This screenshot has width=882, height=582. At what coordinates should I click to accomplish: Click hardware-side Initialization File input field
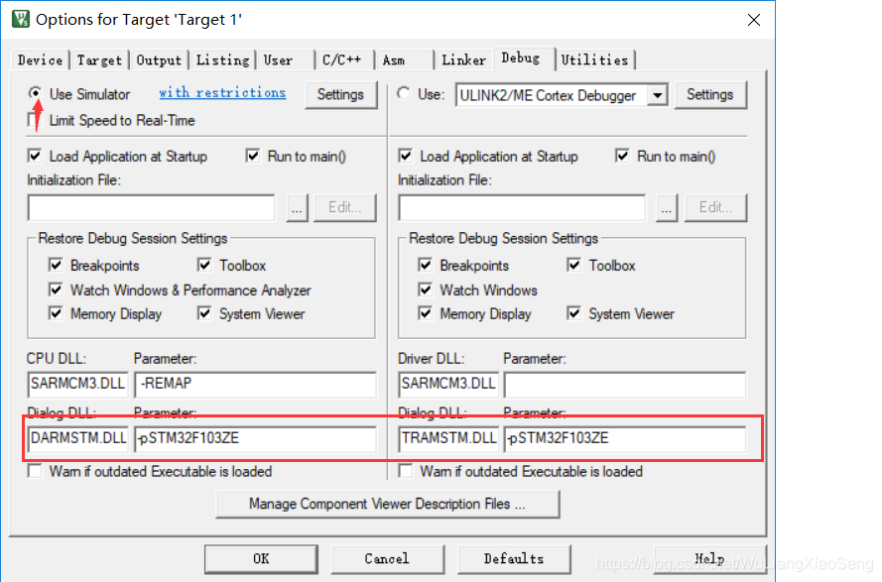522,208
